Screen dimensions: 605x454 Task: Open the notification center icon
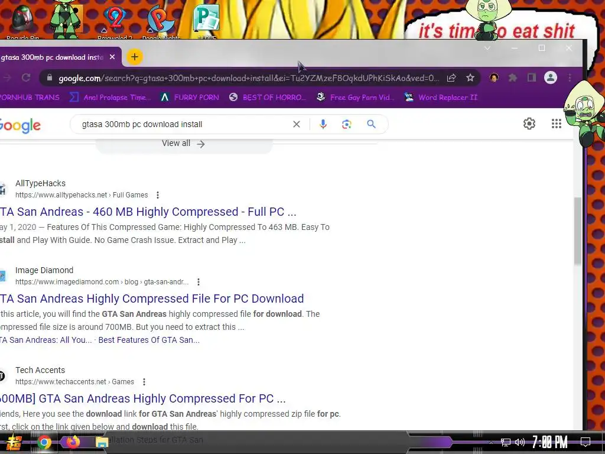[586, 442]
